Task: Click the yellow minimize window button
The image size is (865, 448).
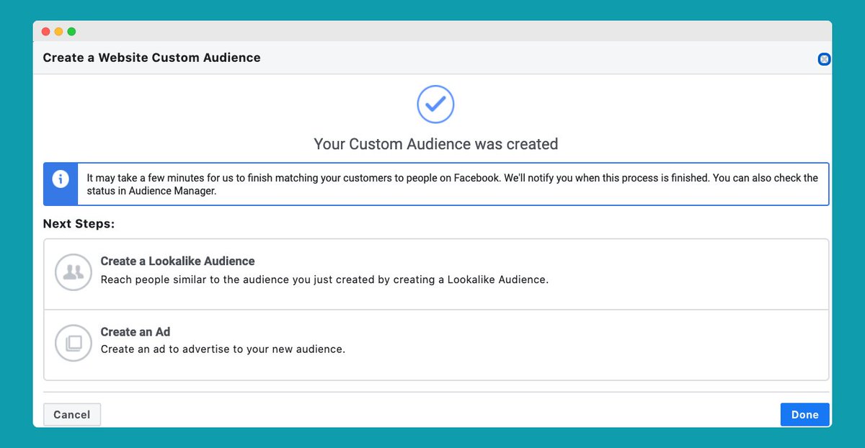Action: (x=58, y=32)
